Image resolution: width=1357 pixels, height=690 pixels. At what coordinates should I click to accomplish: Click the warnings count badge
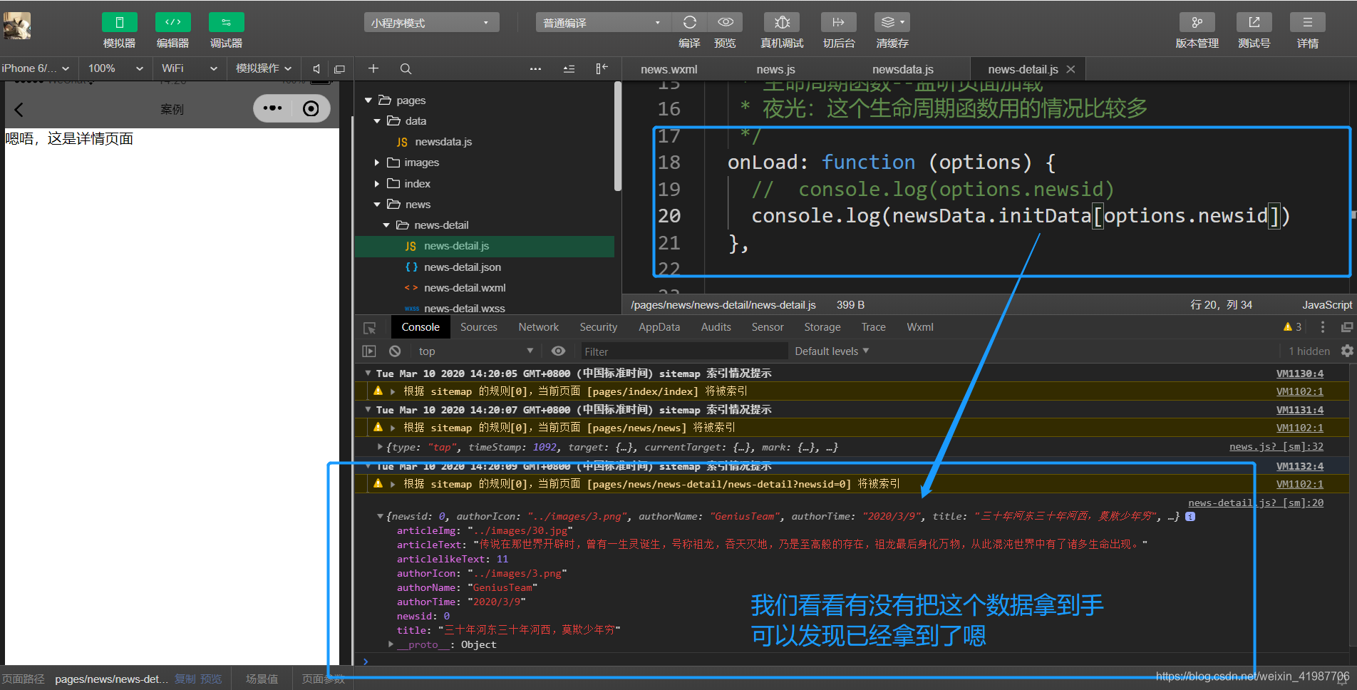pos(1292,327)
